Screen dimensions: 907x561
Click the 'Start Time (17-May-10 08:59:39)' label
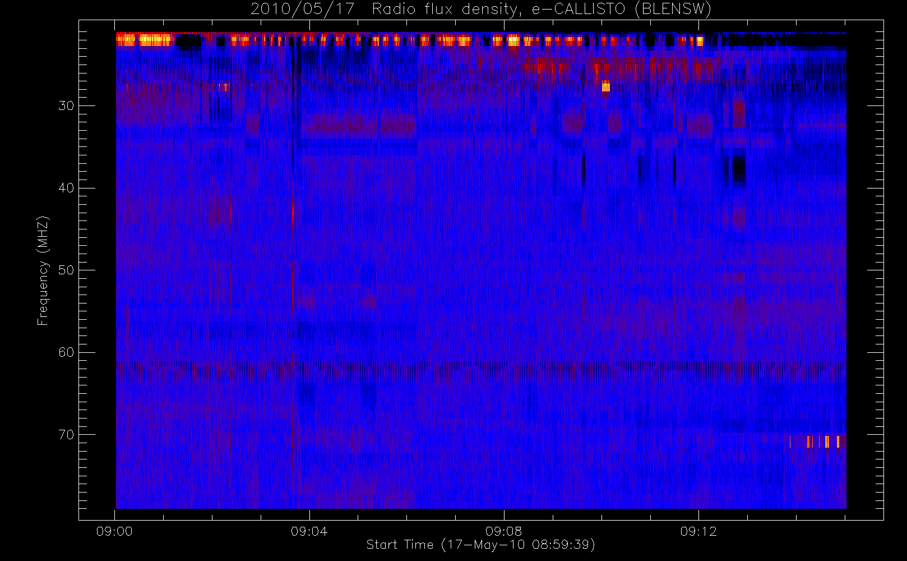click(480, 545)
